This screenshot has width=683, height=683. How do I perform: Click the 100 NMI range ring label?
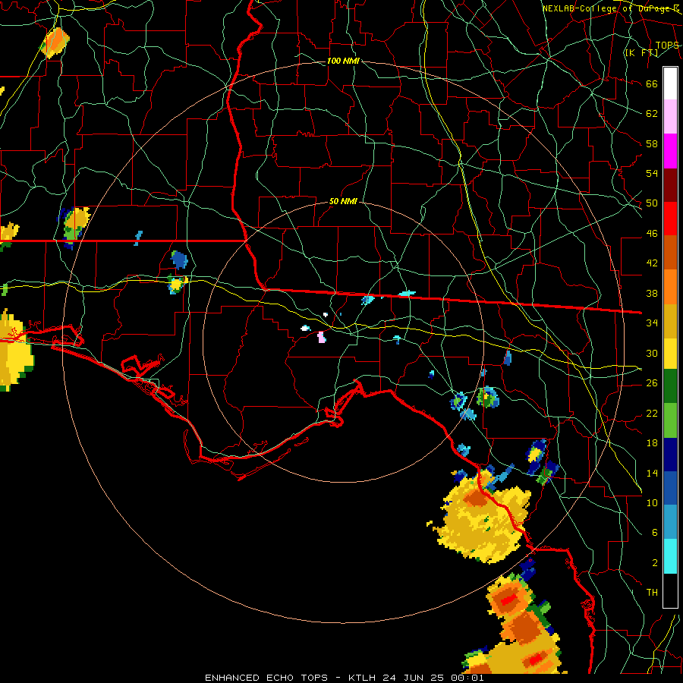343,61
